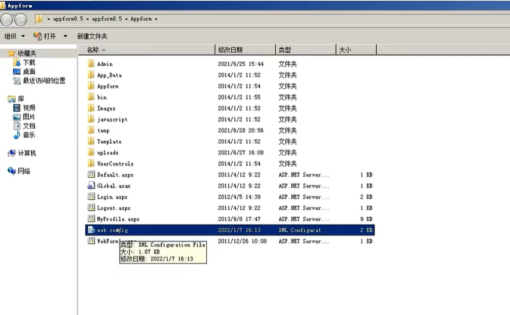
Task: Click the Admin folder icon
Action: (91, 64)
